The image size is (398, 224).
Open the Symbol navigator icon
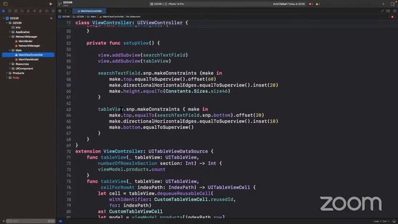16,11
